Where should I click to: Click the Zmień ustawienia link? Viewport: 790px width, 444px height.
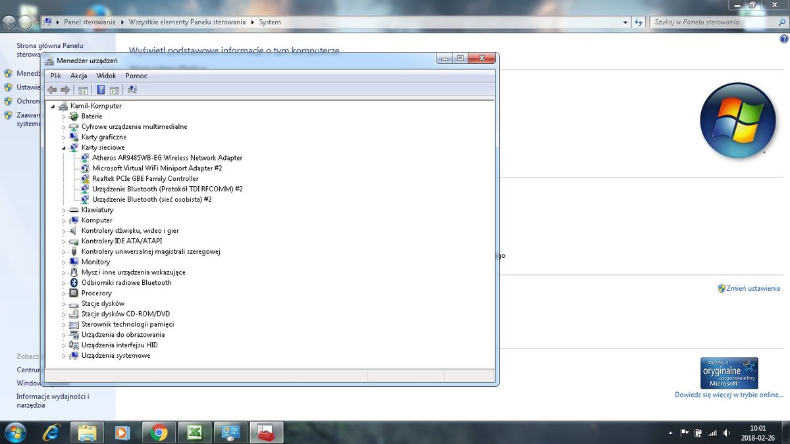point(753,288)
